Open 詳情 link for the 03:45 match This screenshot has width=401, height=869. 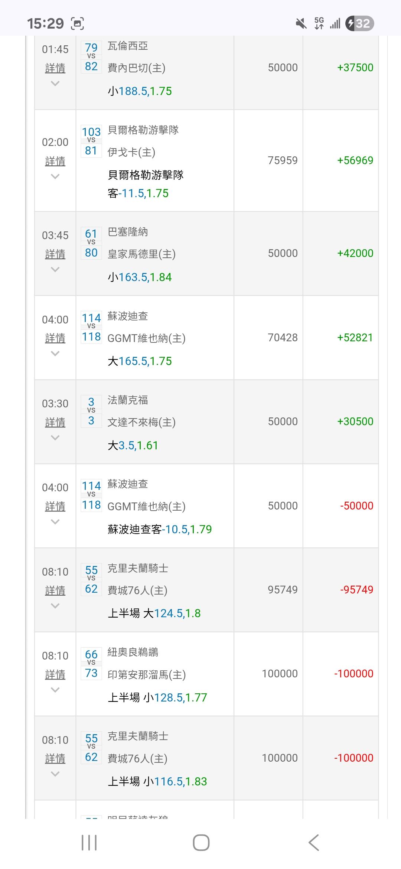[x=55, y=254]
